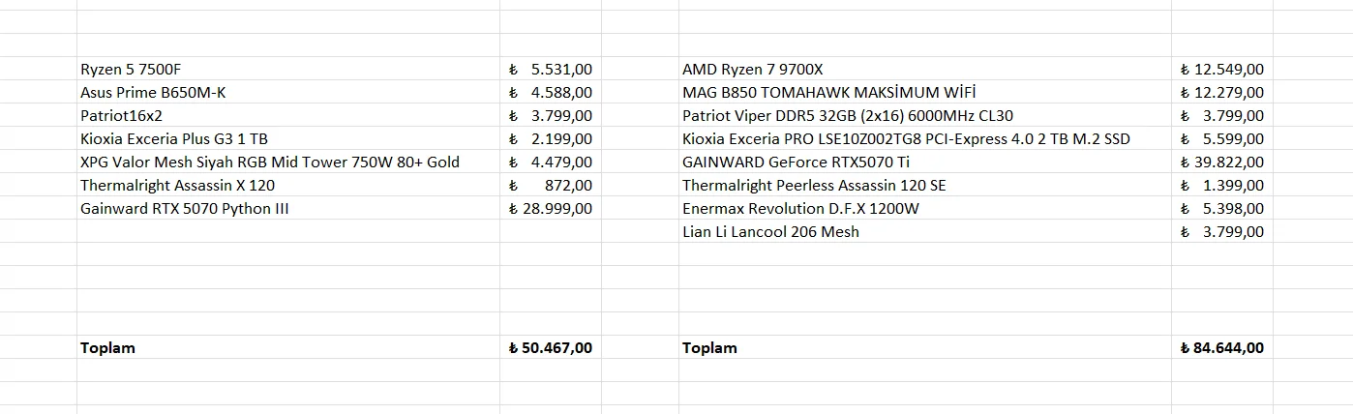Select the Thermalright Assassin X 120 cell

tap(288, 185)
